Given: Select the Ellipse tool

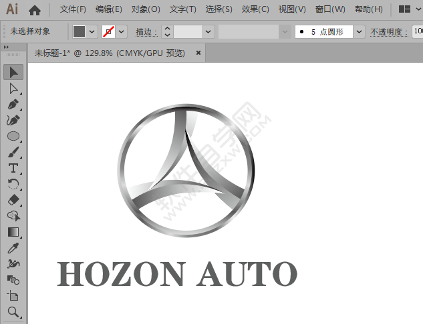Looking at the screenshot, I should [13, 136].
